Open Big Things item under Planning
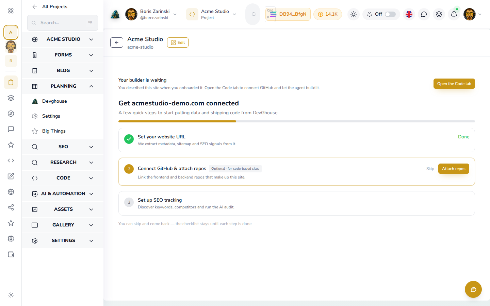Image resolution: width=490 pixels, height=306 pixels. click(63, 131)
